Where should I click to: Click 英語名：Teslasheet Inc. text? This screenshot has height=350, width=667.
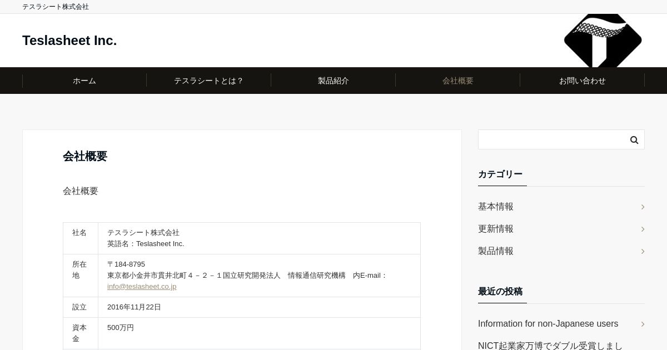(x=146, y=244)
